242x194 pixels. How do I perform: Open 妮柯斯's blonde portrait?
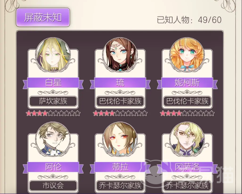187,55
